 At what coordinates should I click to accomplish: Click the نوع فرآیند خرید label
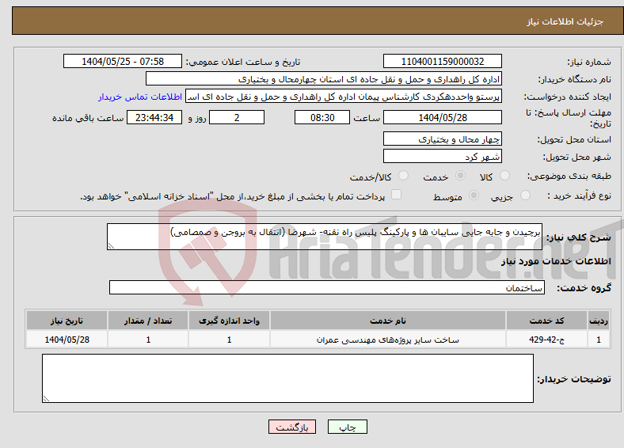pos(579,196)
